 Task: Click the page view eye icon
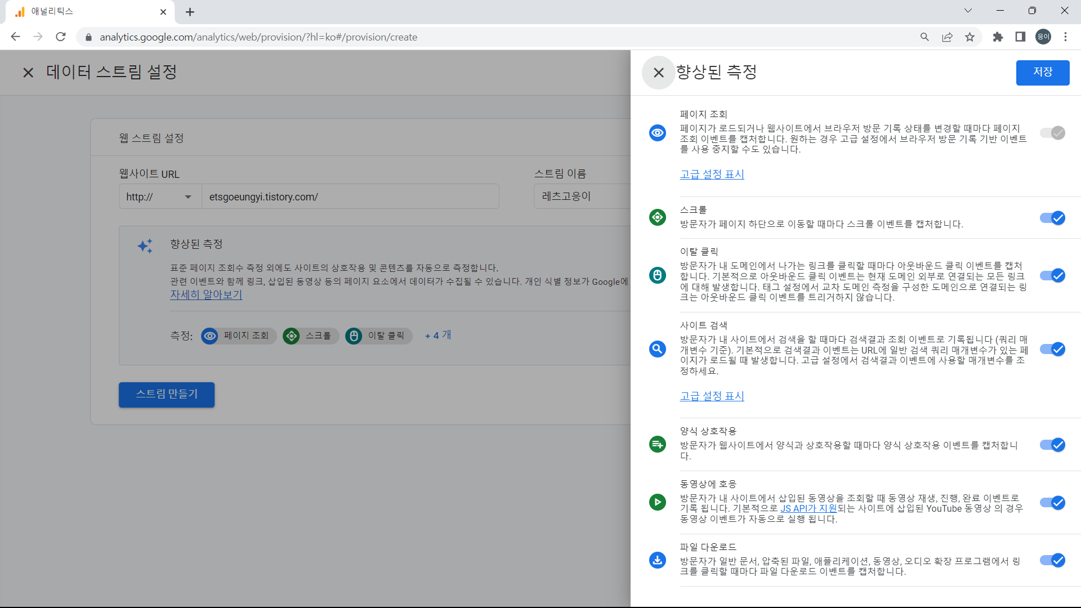(658, 133)
